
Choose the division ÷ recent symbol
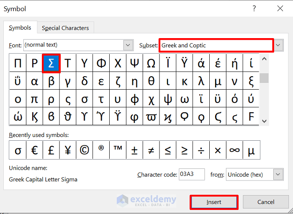point(201,150)
